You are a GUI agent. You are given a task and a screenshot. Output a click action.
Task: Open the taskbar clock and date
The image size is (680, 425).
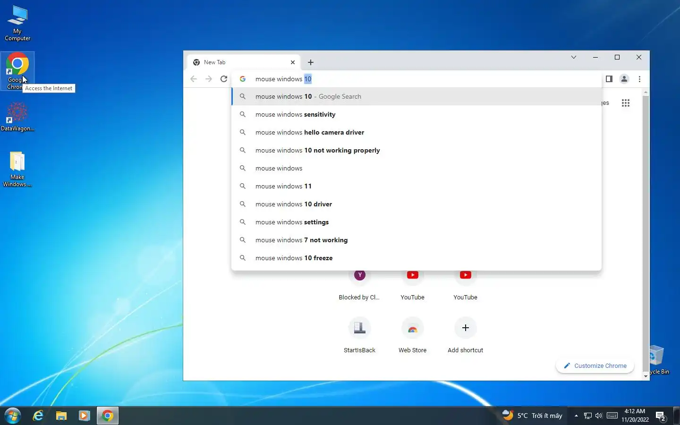tap(635, 416)
